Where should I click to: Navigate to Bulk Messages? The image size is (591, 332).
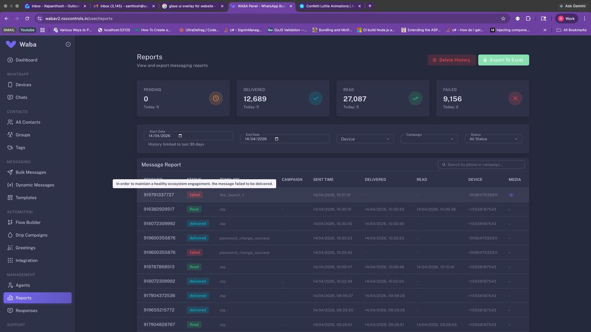[x=30, y=172]
